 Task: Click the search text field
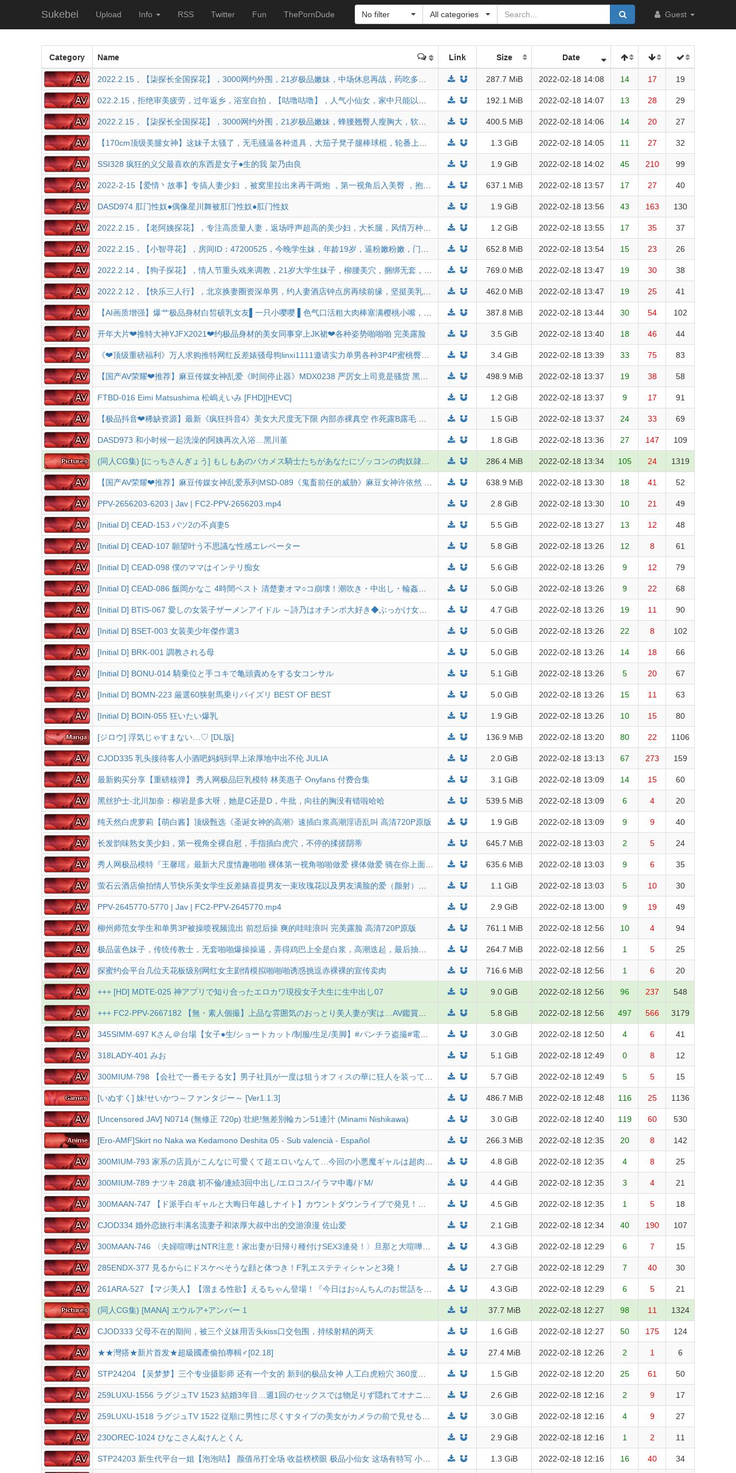tap(553, 14)
